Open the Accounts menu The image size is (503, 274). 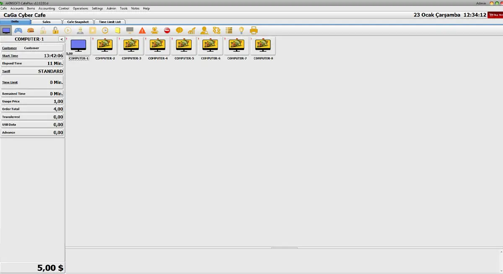(17, 8)
